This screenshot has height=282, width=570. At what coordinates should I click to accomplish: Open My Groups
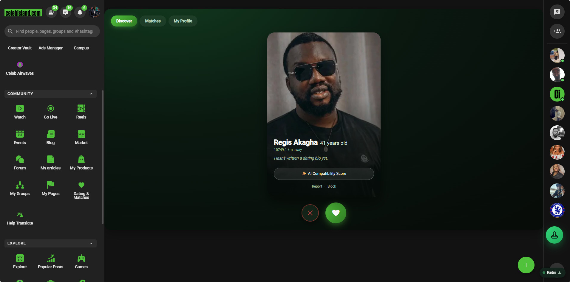tap(20, 188)
